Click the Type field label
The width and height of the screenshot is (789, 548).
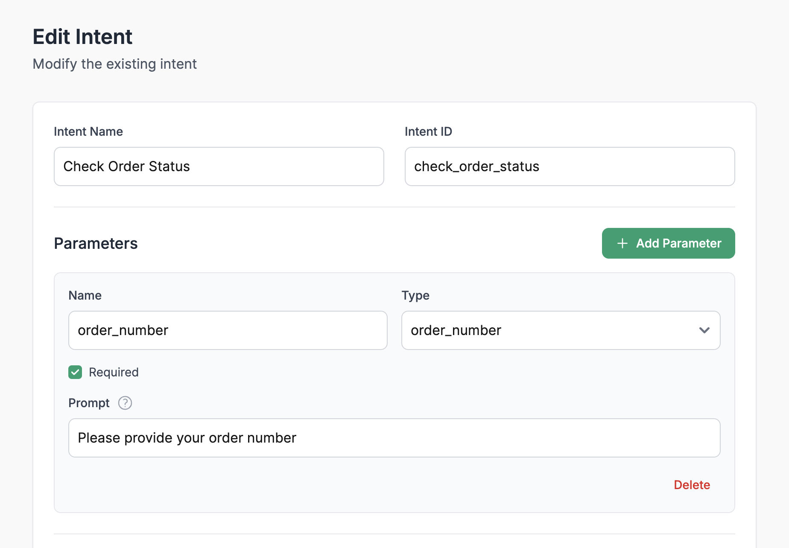pos(415,295)
